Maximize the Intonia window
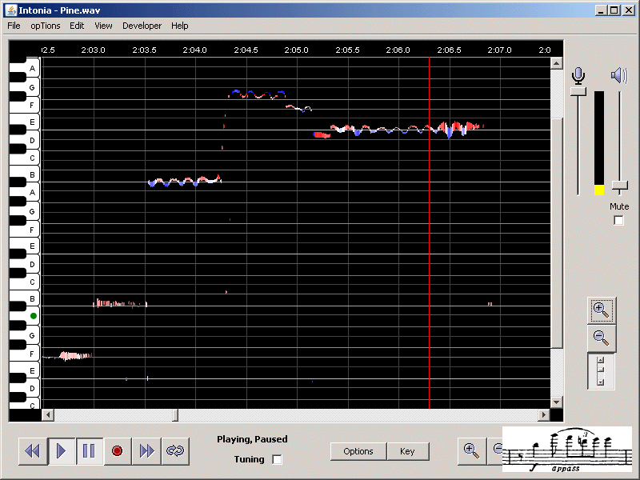The width and height of the screenshot is (640, 480). (614, 10)
